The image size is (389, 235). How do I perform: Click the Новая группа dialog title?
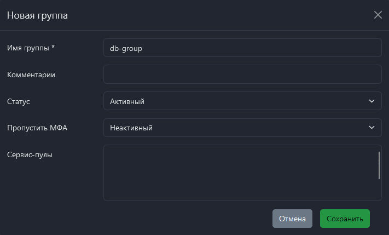(x=37, y=15)
